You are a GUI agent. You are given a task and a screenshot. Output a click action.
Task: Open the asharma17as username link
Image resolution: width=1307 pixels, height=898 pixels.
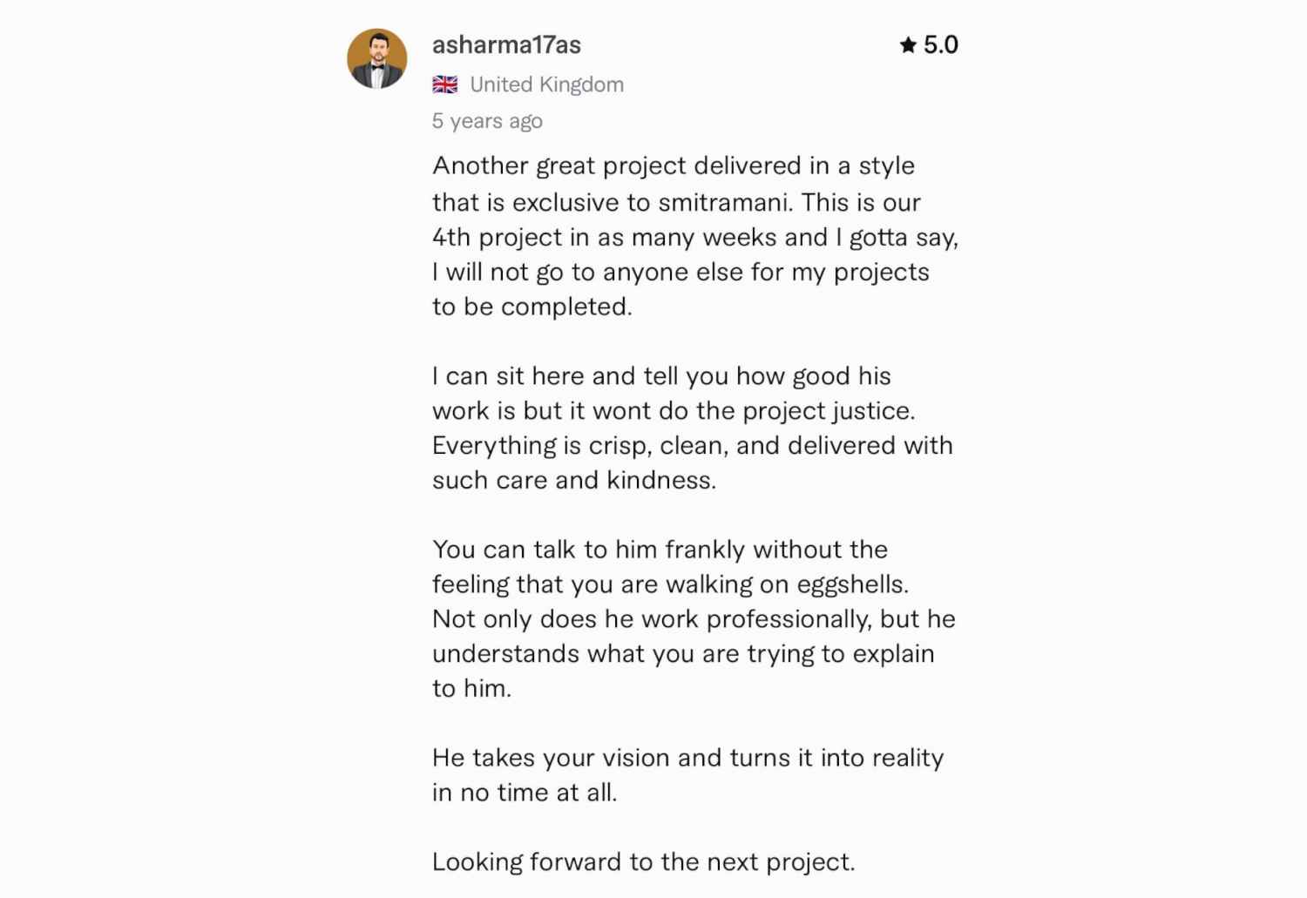coord(506,45)
